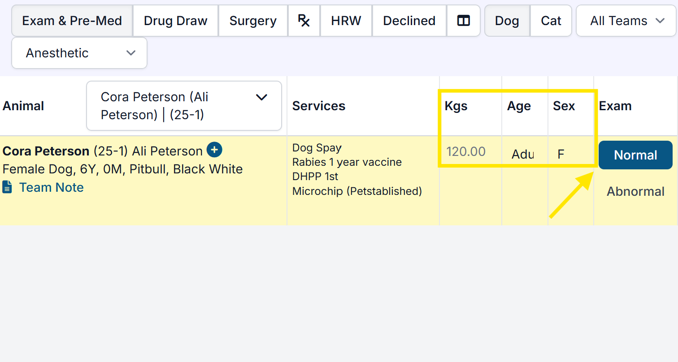This screenshot has width=678, height=362.
Task: Click the Team Note document icon
Action: (x=7, y=187)
